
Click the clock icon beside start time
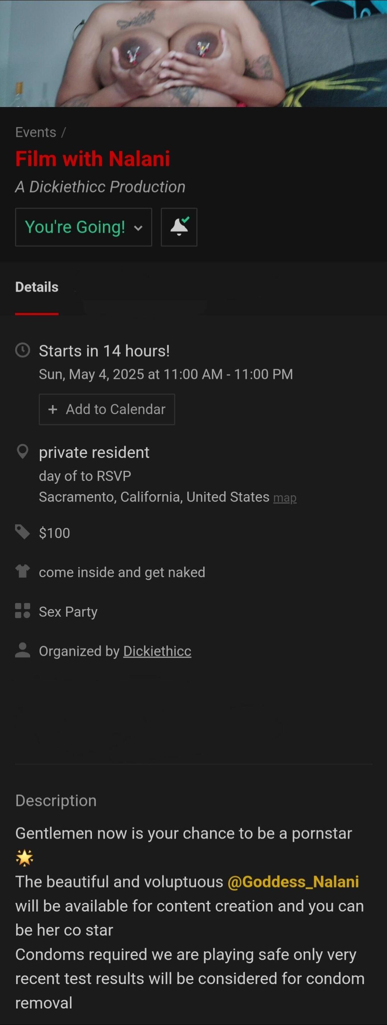pos(23,351)
